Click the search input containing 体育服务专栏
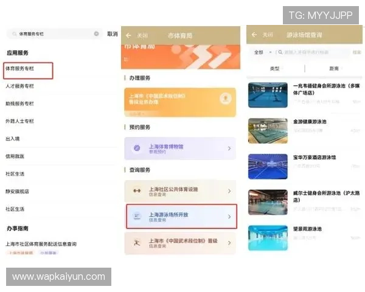The image size is (365, 292). pos(54,34)
